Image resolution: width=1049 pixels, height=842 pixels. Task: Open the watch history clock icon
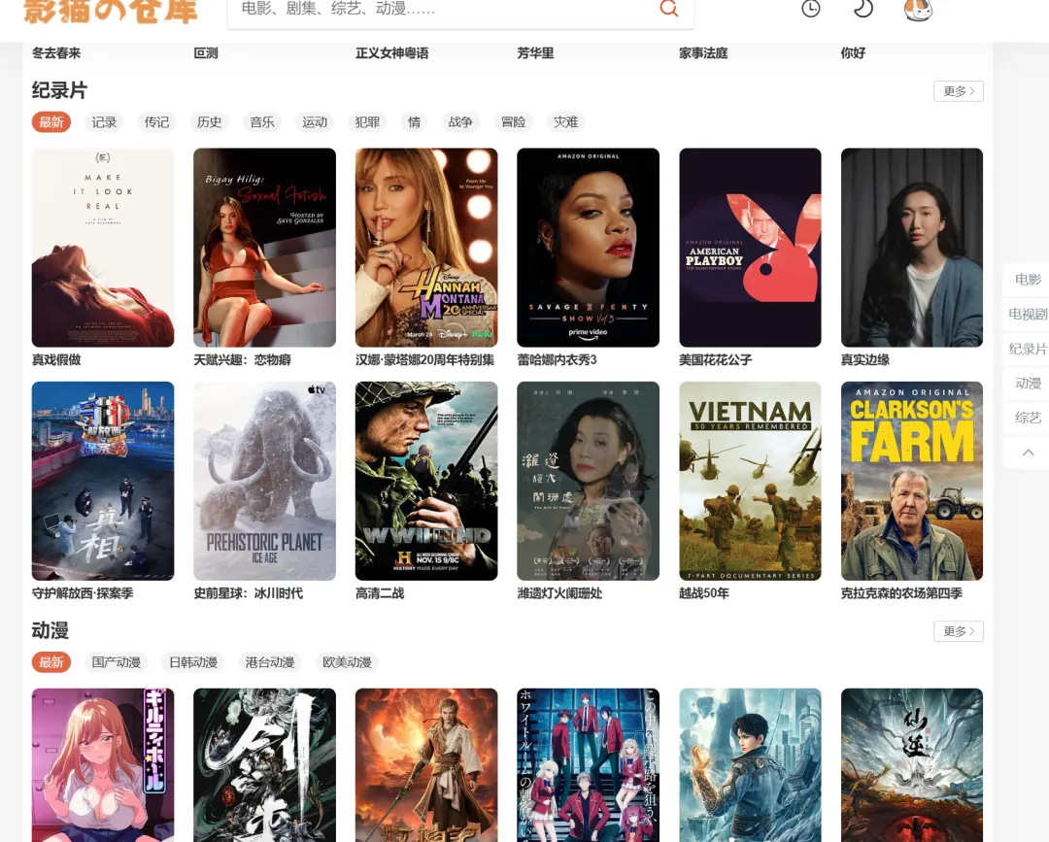811,8
